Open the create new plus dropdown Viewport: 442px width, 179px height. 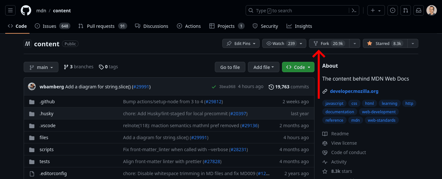[376, 10]
